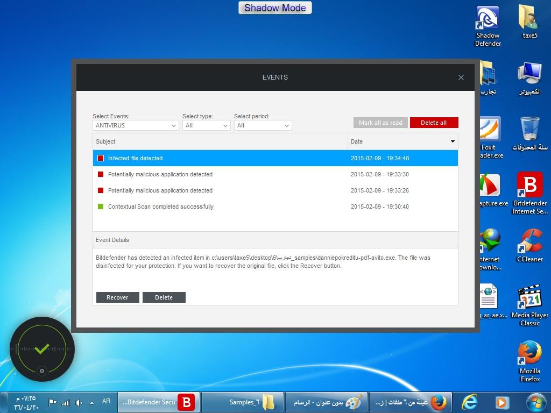Click the Recover button
The width and height of the screenshot is (551, 413).
118,297
